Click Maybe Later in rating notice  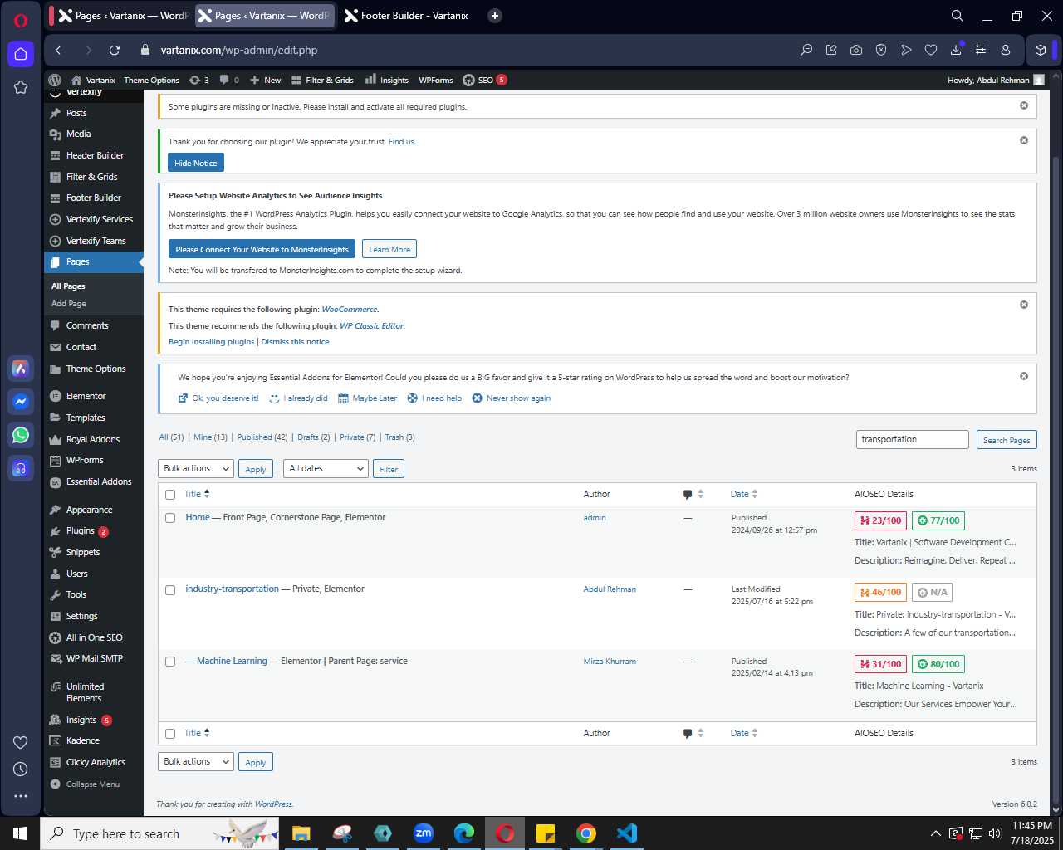click(368, 398)
